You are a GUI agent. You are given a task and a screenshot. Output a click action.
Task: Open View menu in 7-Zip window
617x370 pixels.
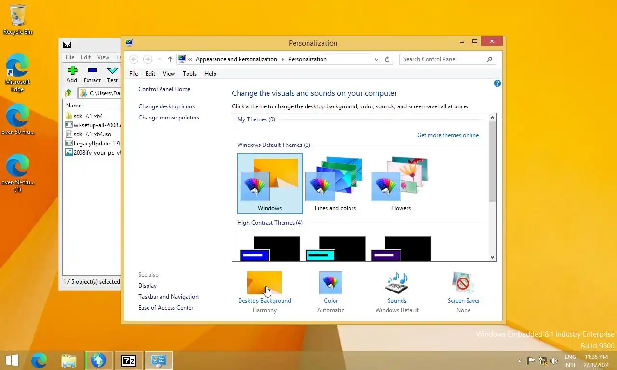(x=103, y=57)
